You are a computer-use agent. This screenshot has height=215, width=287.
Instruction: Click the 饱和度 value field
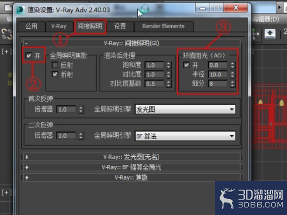point(155,65)
